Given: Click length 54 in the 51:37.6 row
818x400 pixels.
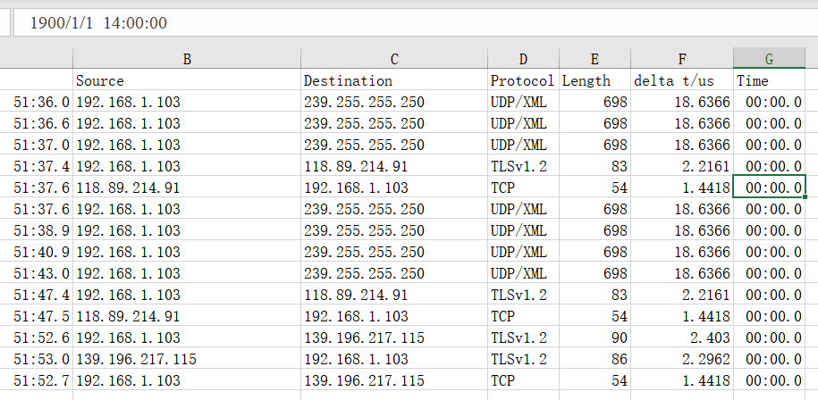Looking at the screenshot, I should (595, 187).
